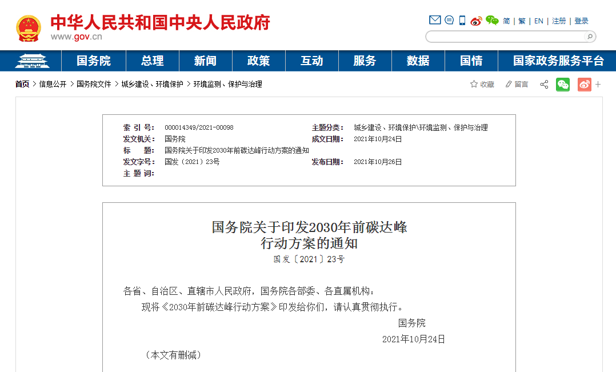Click the share icon beside 留言
The height and width of the screenshot is (372, 616).
click(x=544, y=85)
